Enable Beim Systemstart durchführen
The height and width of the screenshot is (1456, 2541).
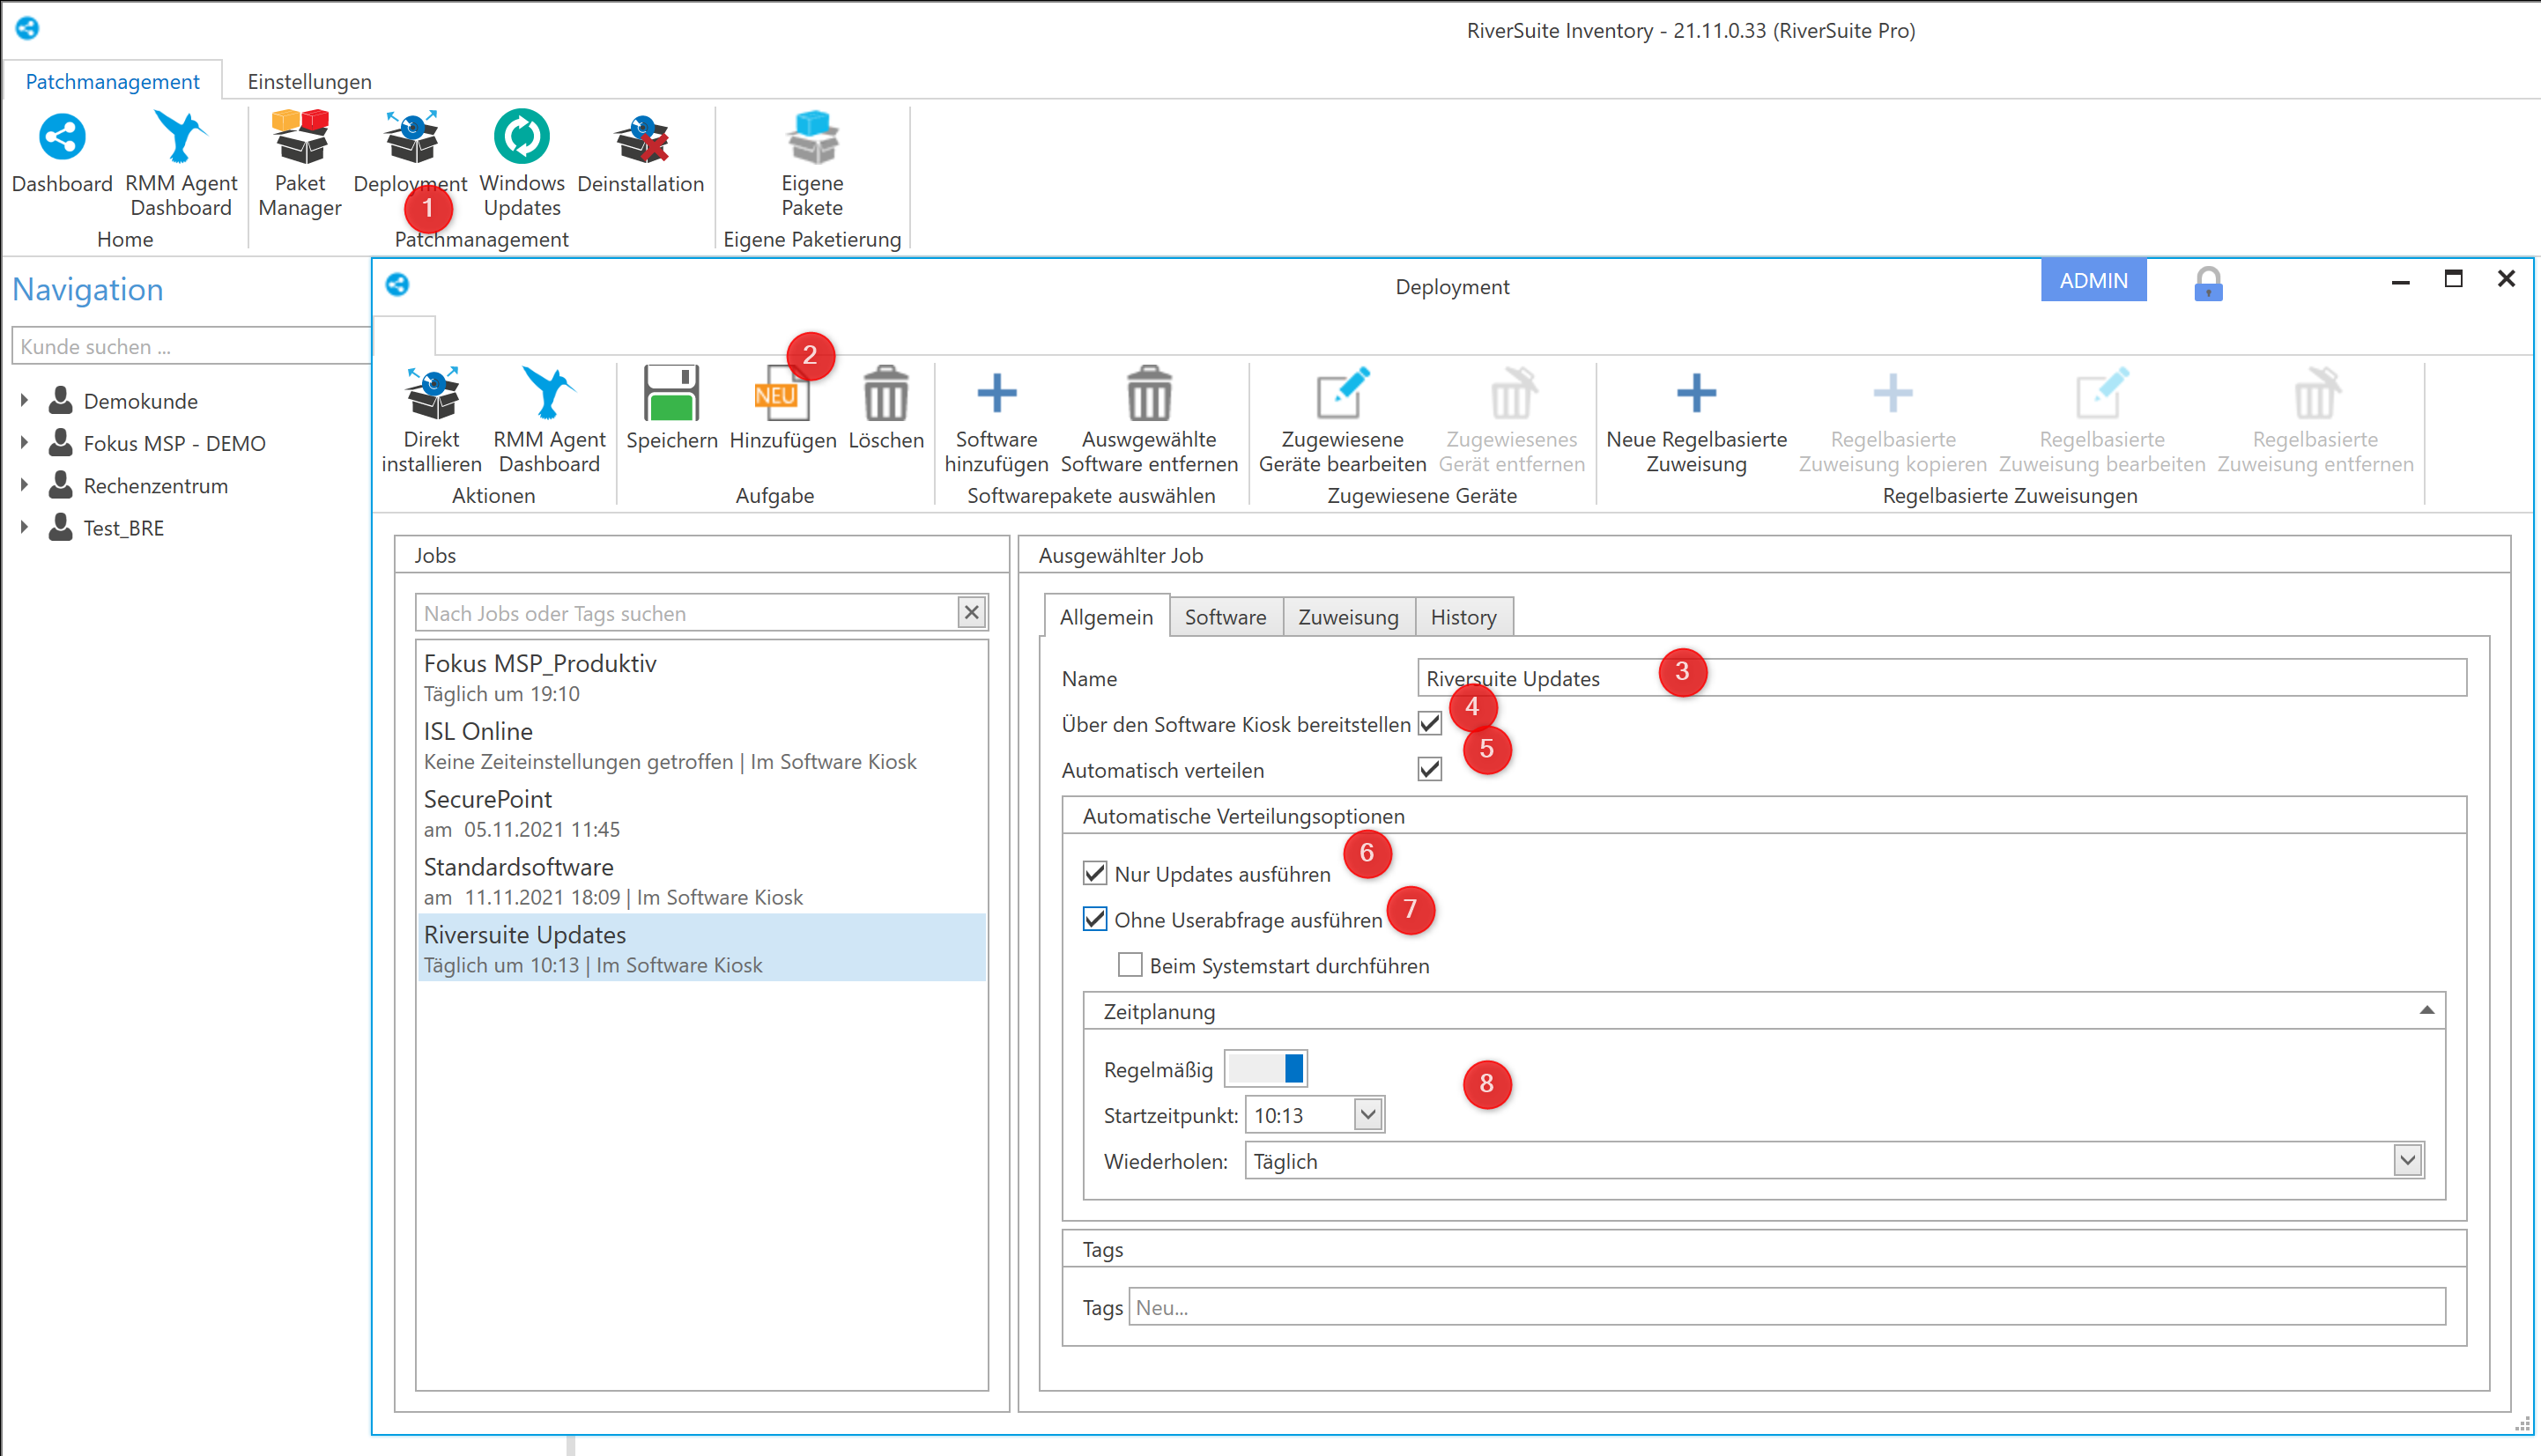(1130, 965)
